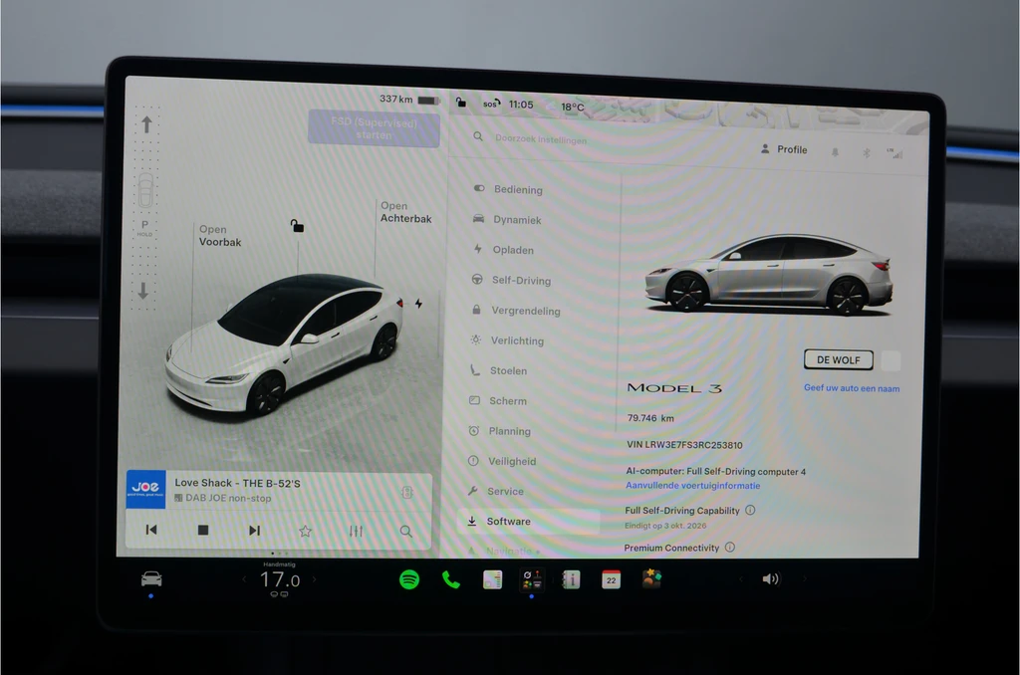Open the Voorbak frunk

(x=220, y=235)
